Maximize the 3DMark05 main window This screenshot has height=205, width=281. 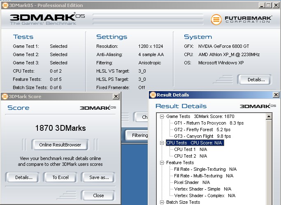pos(268,5)
